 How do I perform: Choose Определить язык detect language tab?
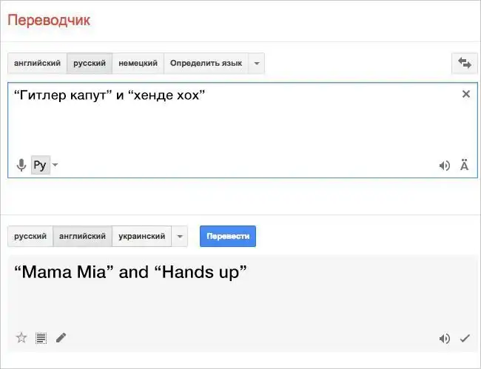tap(206, 64)
